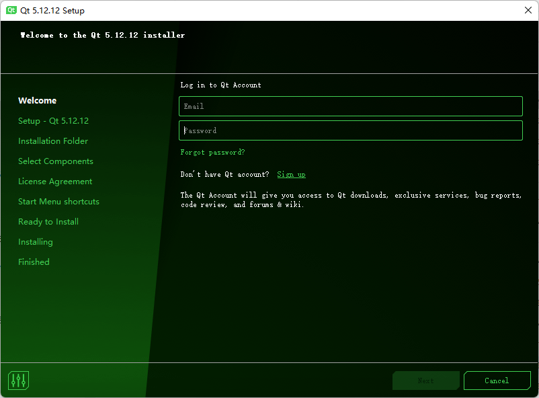The width and height of the screenshot is (539, 398).
Task: Close the Qt Setup window
Action: 528,10
